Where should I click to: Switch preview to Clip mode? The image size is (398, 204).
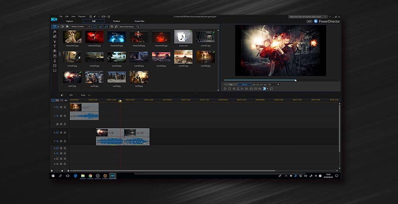(x=231, y=85)
